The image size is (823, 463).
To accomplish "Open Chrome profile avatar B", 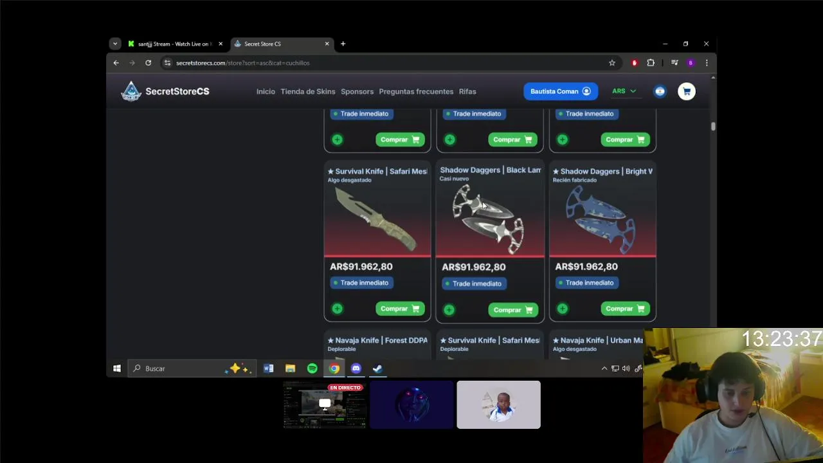I will tap(691, 63).
